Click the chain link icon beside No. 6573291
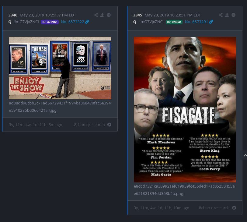247x222 pixels. 211,22
